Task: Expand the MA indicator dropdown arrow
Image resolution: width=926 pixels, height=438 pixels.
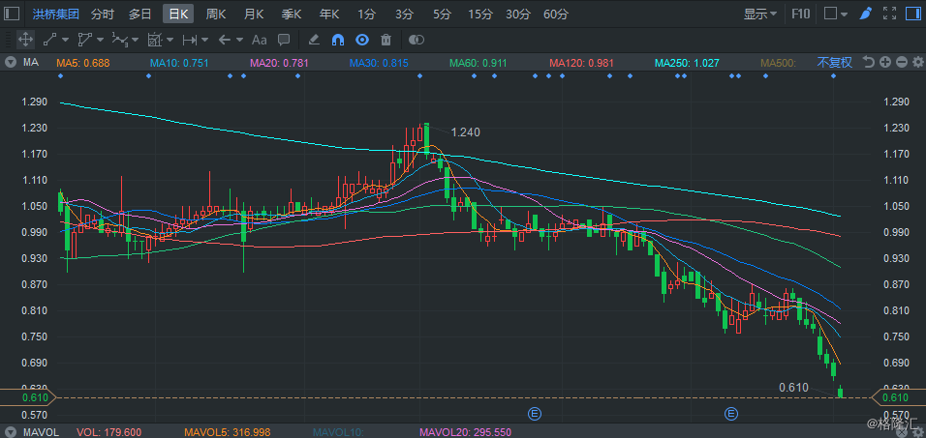Action: 11,62
